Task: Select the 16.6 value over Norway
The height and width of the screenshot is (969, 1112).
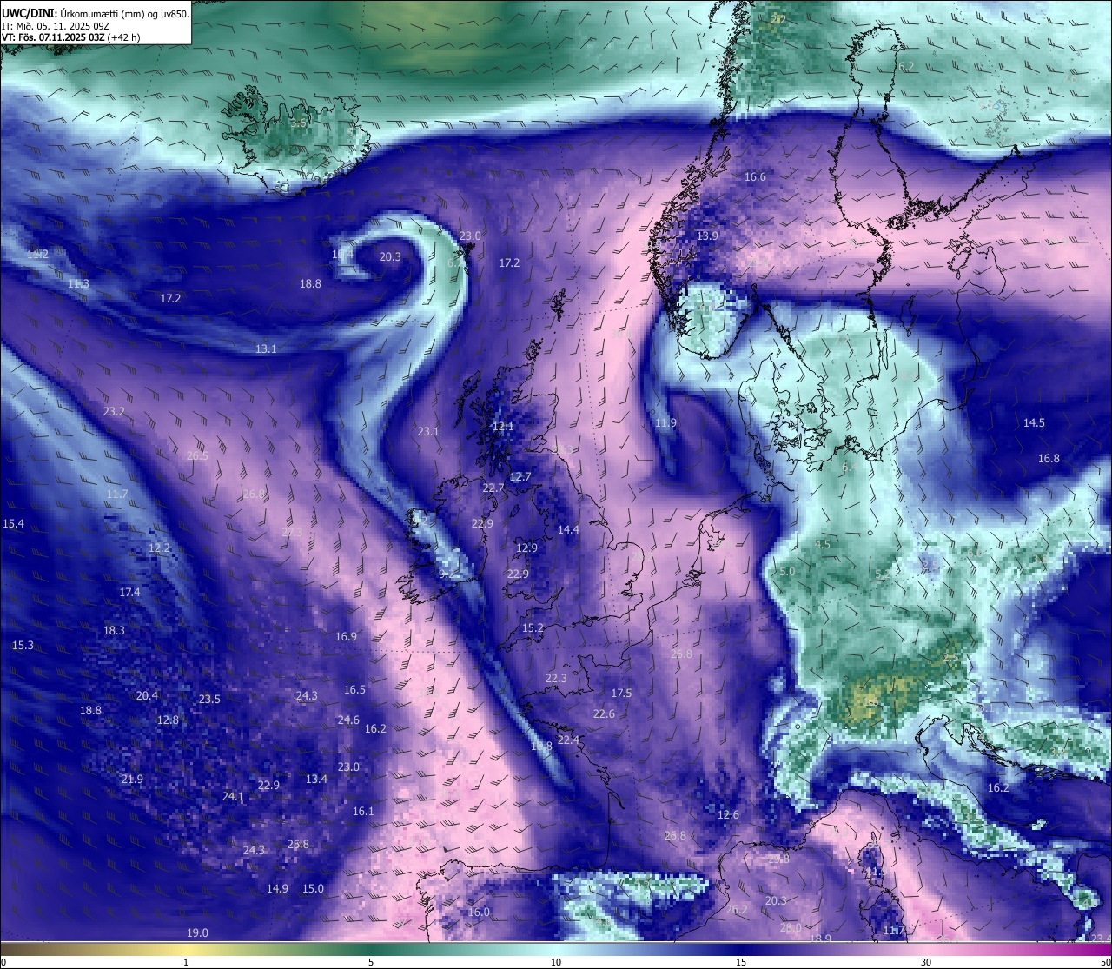Action: pyautogui.click(x=755, y=177)
